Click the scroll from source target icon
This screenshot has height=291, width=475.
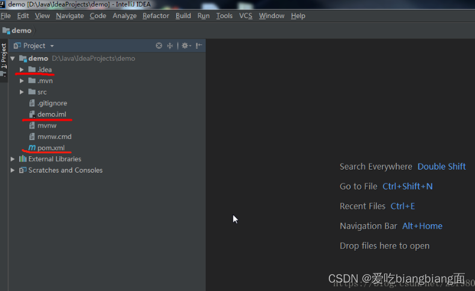tap(159, 46)
